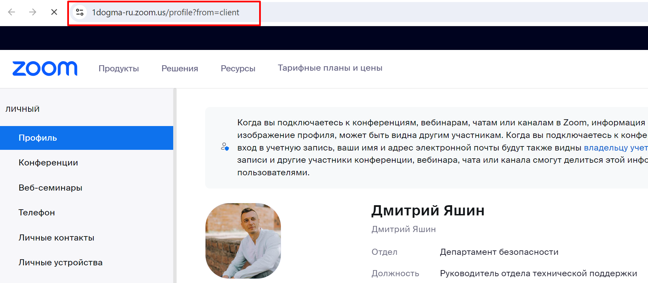This screenshot has width=648, height=283.
Task: Open Личные устройства in sidebar
Action: pos(60,263)
